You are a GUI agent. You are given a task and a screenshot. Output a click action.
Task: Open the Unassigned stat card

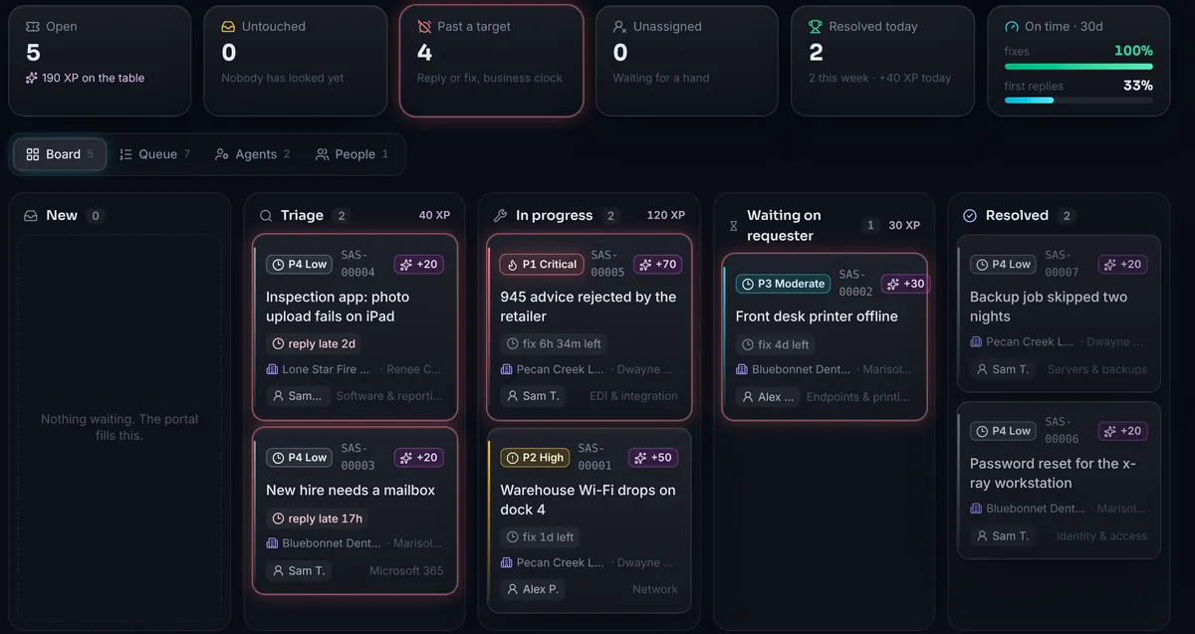[686, 61]
